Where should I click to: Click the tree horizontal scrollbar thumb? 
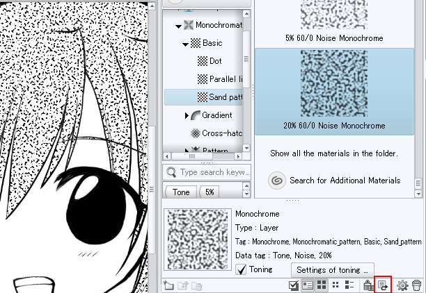[x=192, y=156]
